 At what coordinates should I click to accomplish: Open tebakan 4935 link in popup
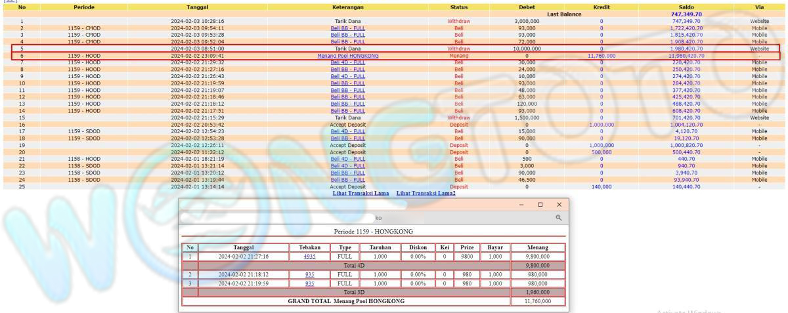(x=309, y=257)
